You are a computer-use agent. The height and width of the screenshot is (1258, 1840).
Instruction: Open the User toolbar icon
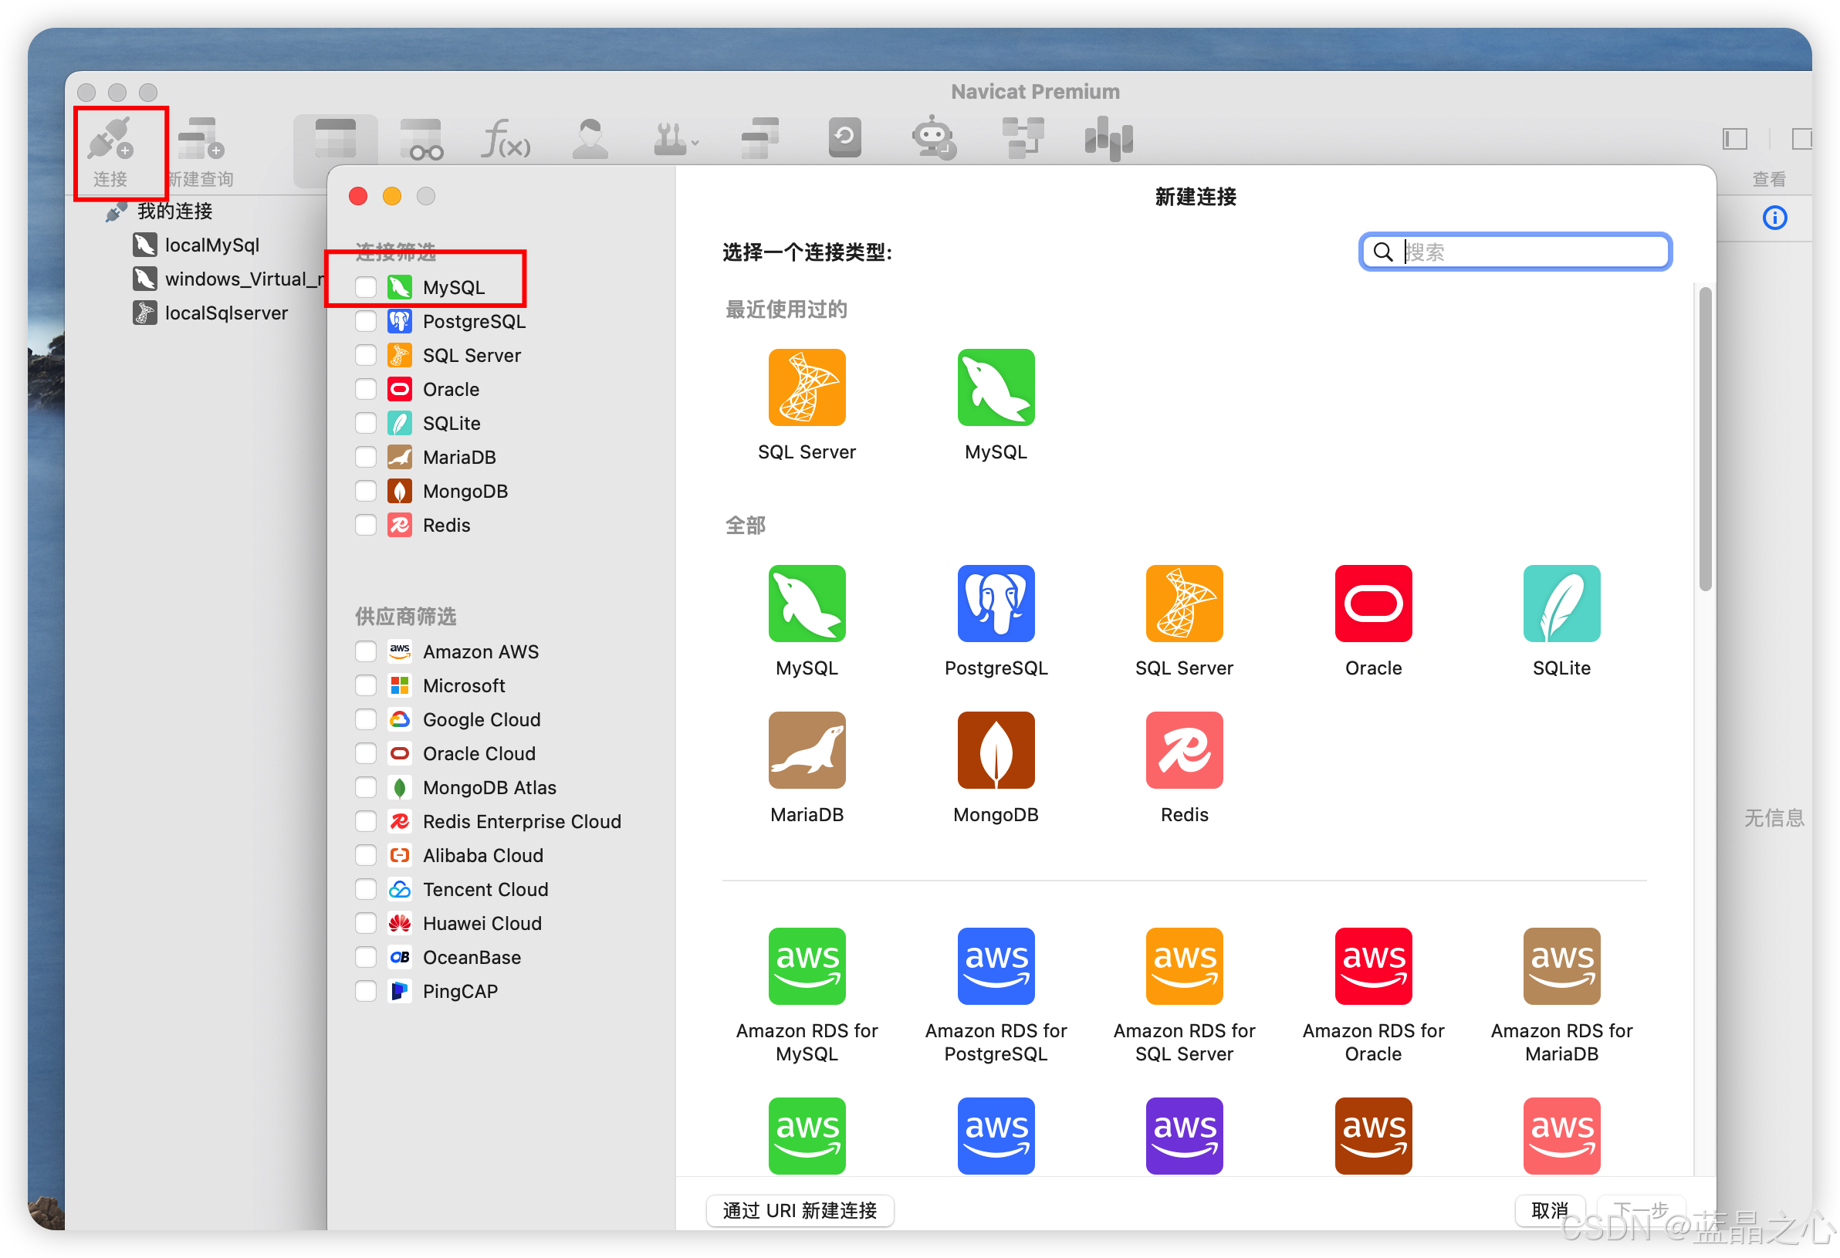(x=590, y=140)
